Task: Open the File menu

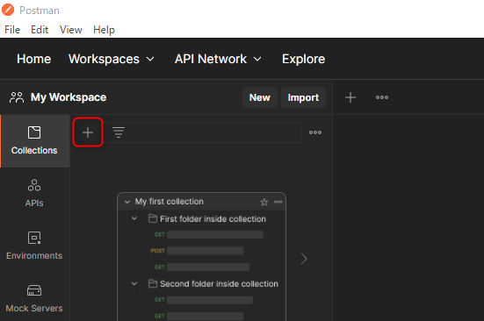Action: click(x=12, y=30)
